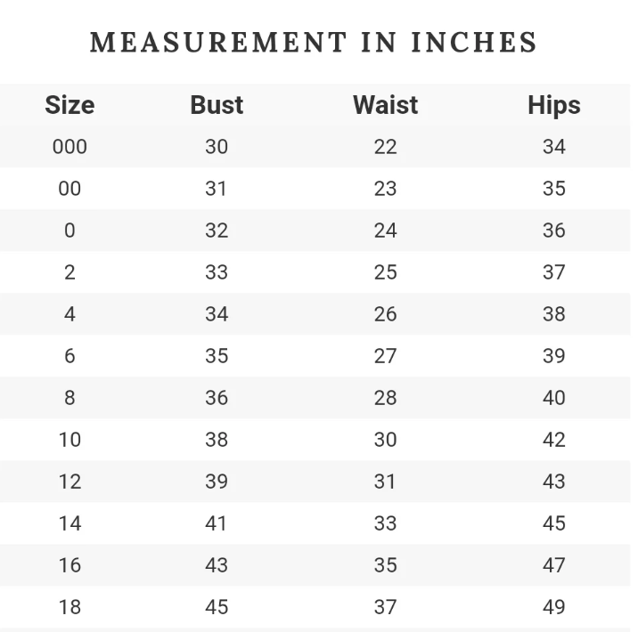Select the waist value 28 for size 8
Image resolution: width=638 pixels, height=632 pixels.
coord(385,398)
